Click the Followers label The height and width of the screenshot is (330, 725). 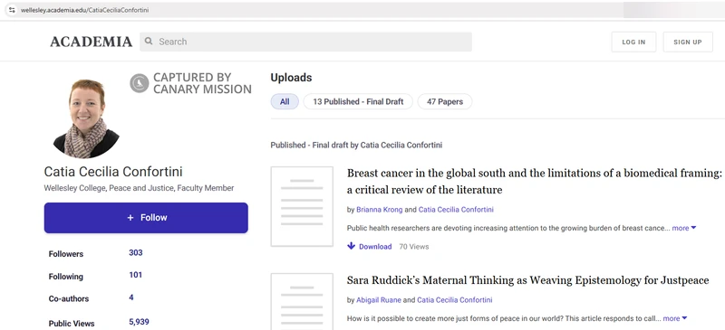tap(66, 254)
